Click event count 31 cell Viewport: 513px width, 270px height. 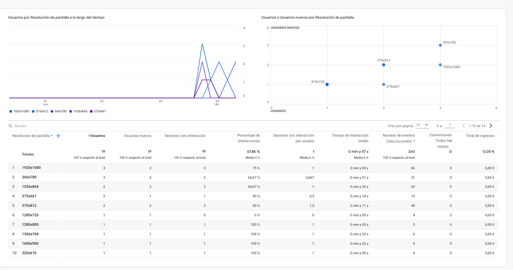click(413, 178)
